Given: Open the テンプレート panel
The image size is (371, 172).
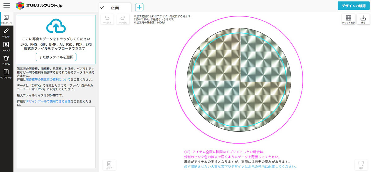Looking at the screenshot, I should (6, 74).
